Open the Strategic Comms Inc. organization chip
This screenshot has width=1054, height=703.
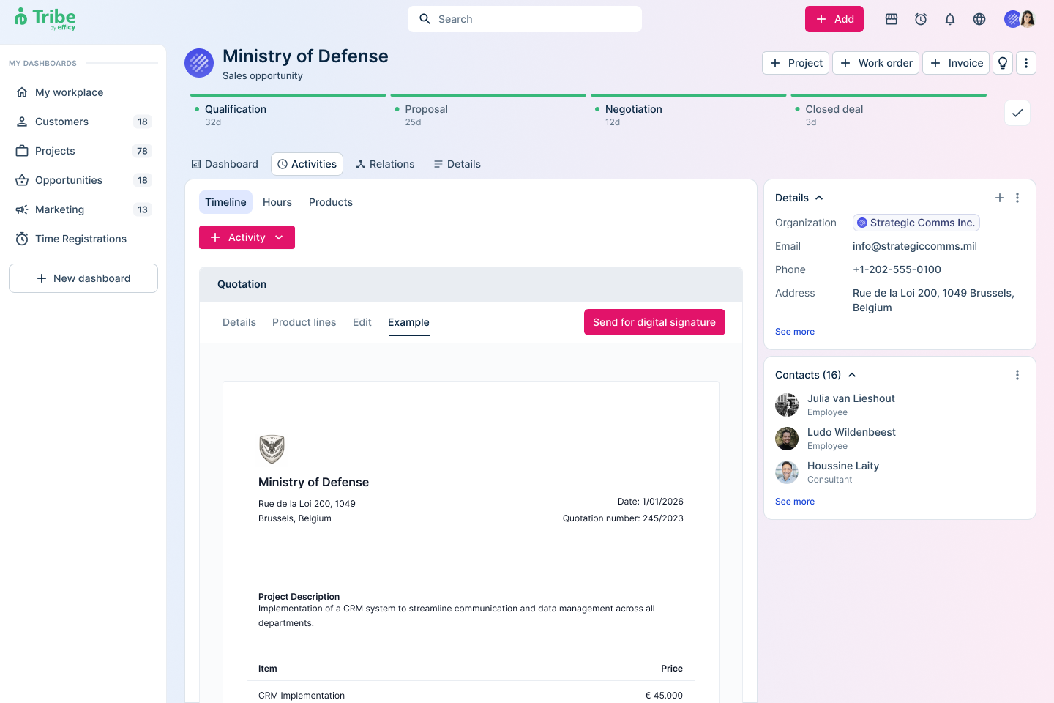[x=916, y=223]
